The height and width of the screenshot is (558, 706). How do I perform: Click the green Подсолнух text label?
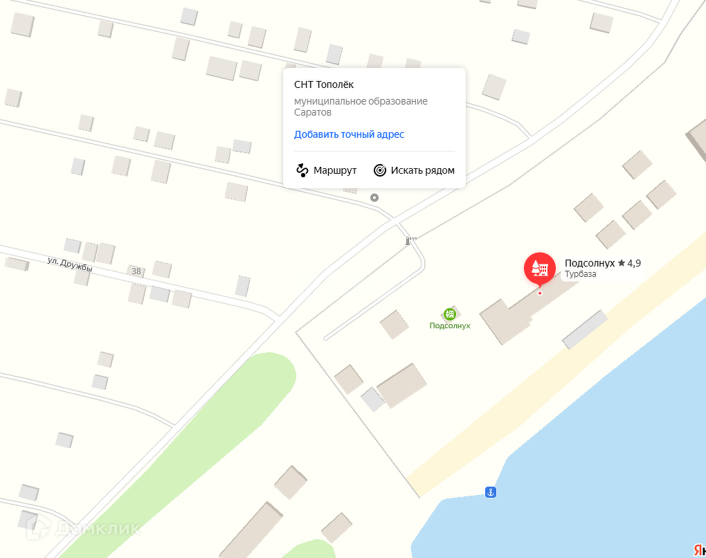tap(450, 325)
